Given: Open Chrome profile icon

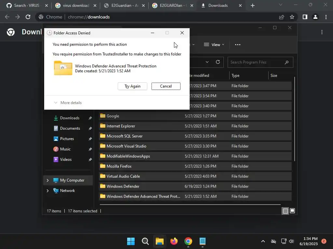Looking at the screenshot, I should (x=315, y=17).
